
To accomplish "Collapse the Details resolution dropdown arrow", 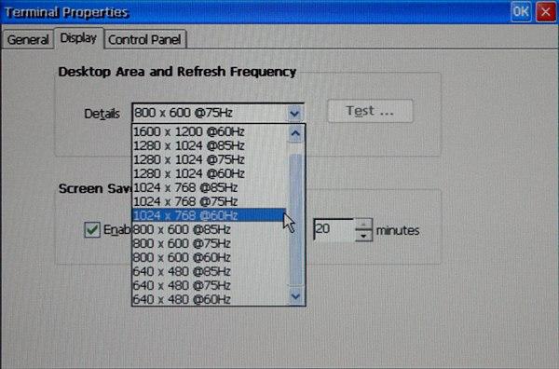I will 294,114.
